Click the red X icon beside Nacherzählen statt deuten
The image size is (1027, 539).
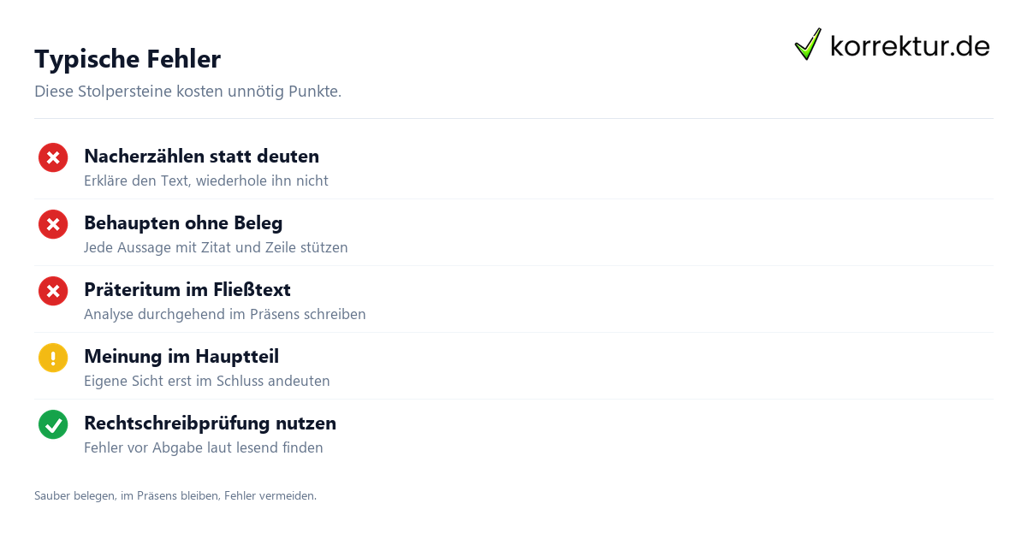tap(53, 157)
